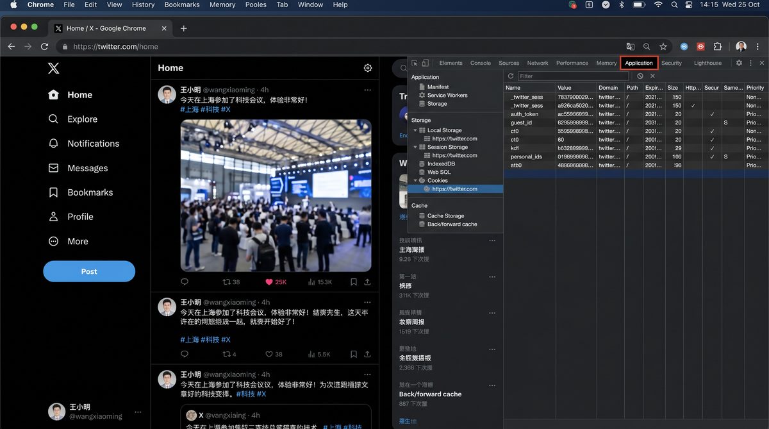The width and height of the screenshot is (769, 429).
Task: Open Control Center in macOS menu bar
Action: tap(689, 4)
